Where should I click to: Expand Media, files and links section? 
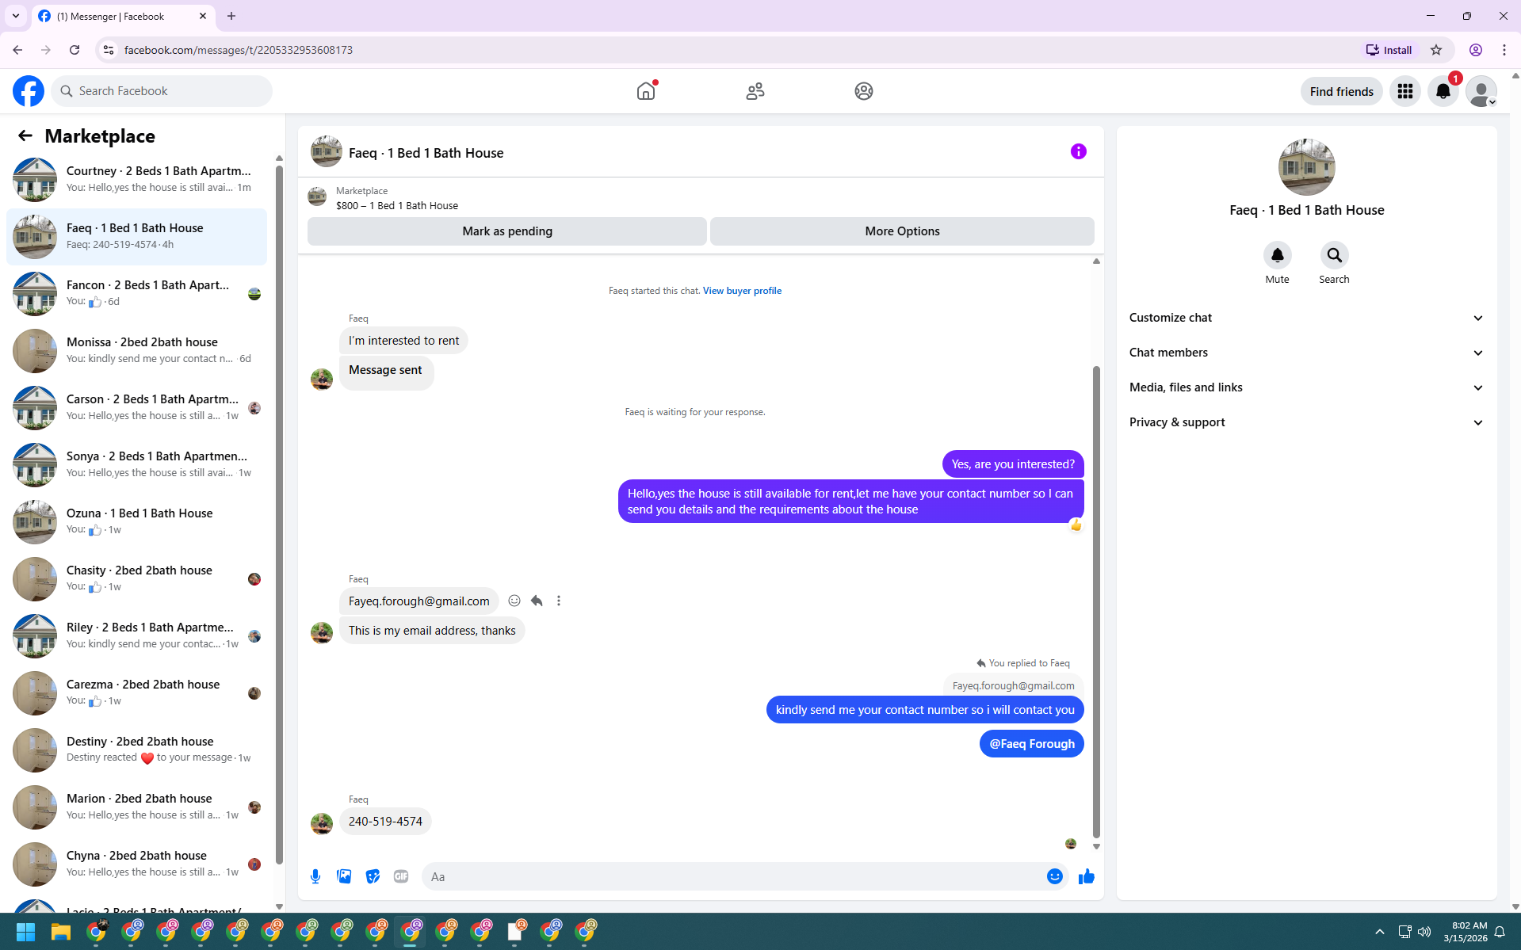tap(1306, 387)
